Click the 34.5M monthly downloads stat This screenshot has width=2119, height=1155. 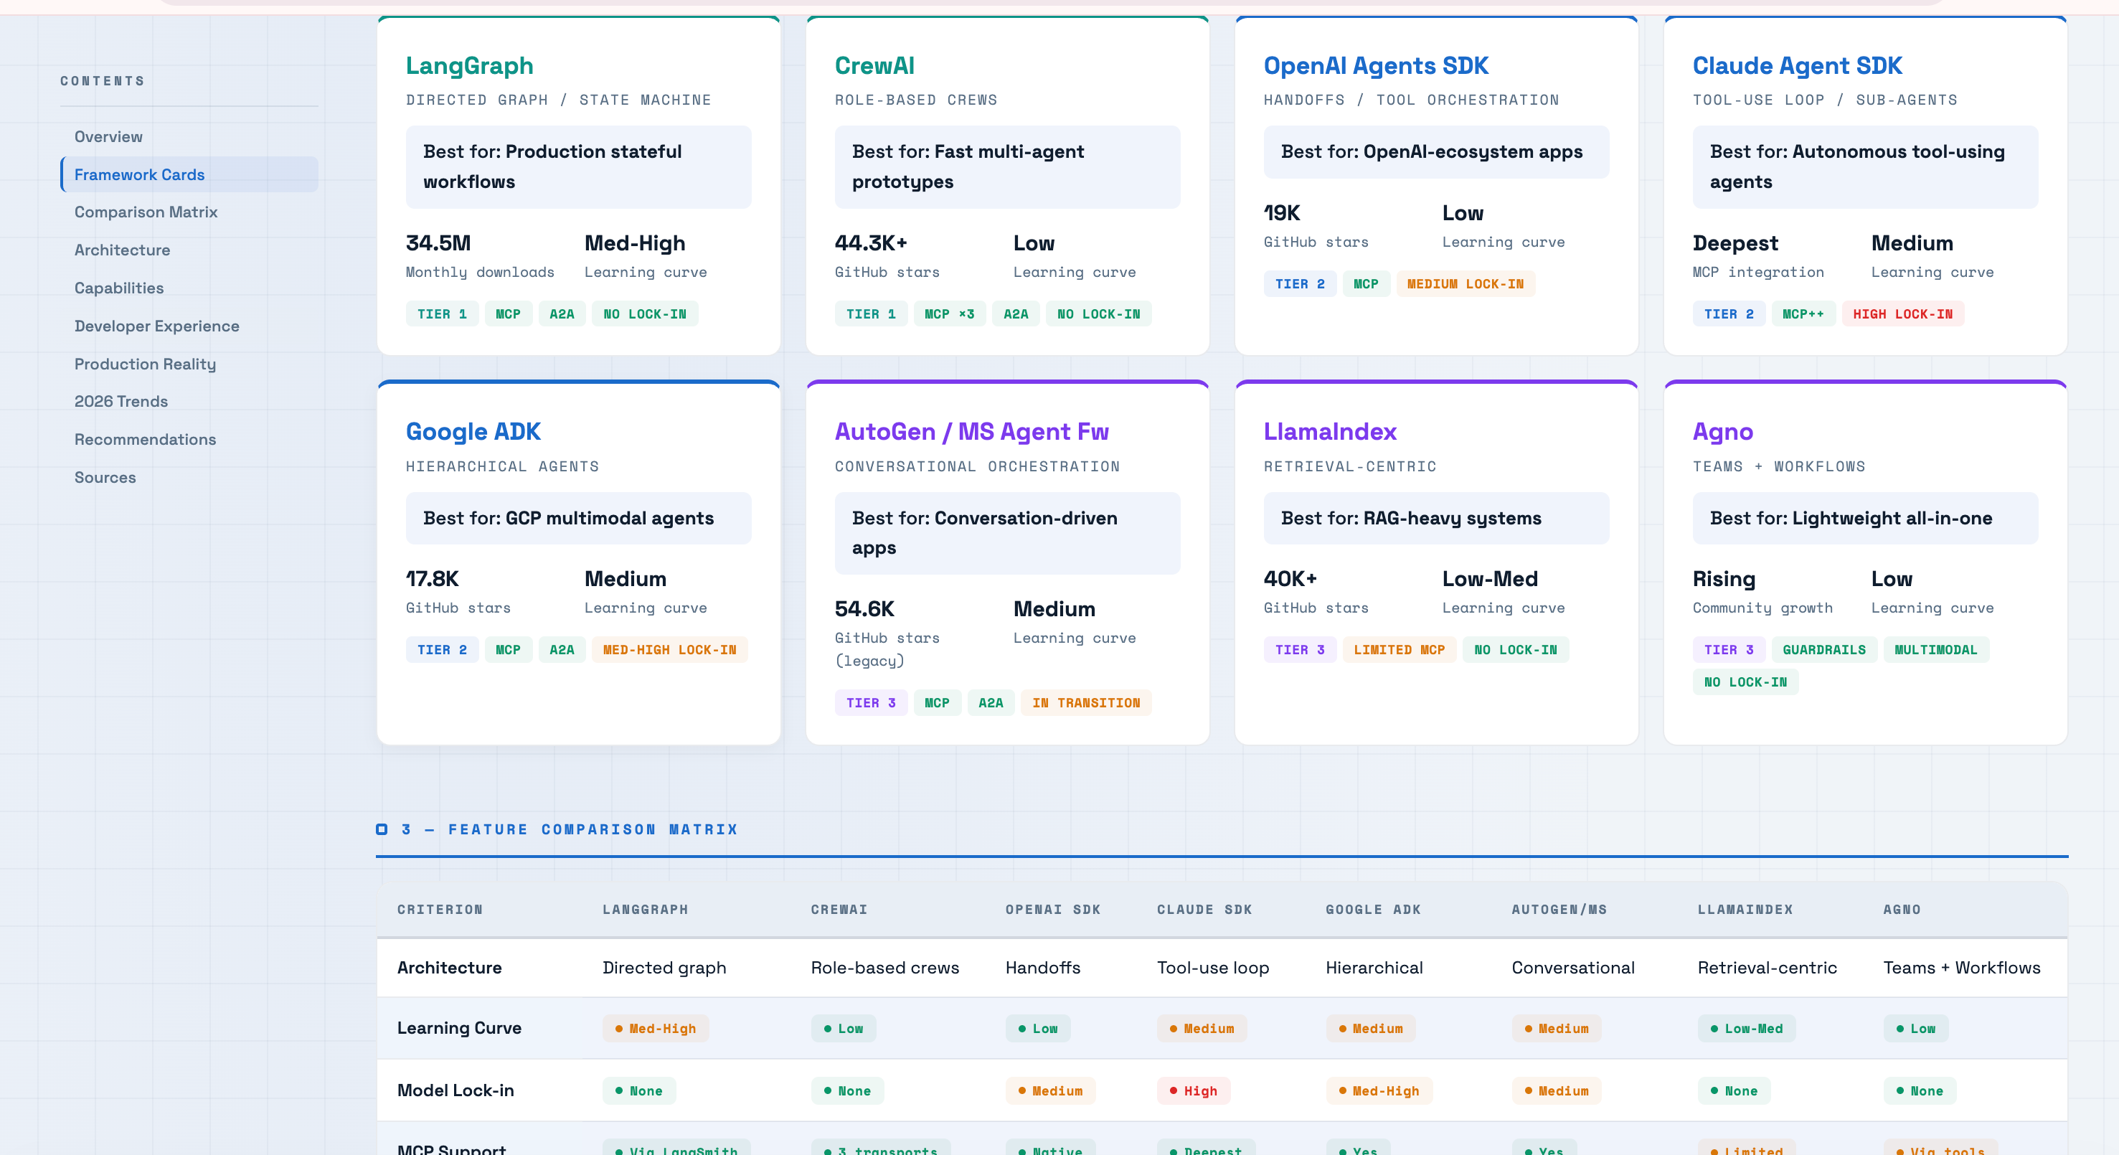[x=480, y=256]
